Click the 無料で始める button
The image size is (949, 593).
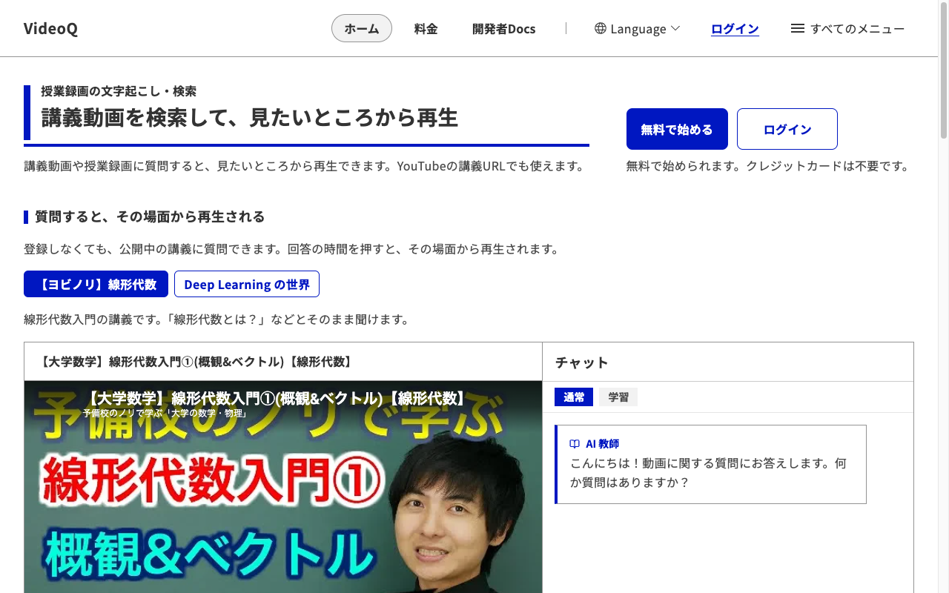click(x=677, y=129)
